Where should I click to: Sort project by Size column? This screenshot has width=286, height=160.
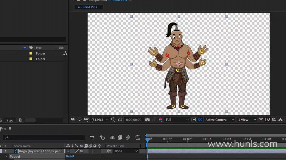coord(61,47)
